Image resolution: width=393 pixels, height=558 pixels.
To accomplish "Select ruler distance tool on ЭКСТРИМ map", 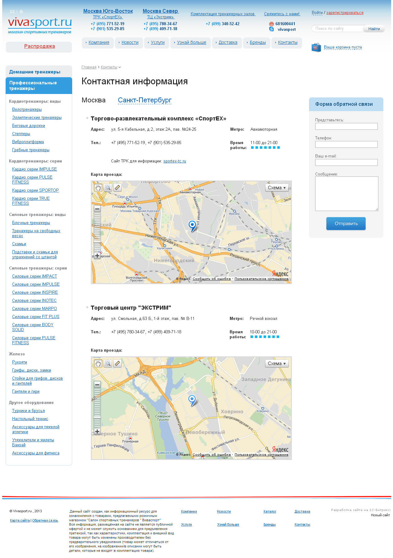I will pos(117,363).
